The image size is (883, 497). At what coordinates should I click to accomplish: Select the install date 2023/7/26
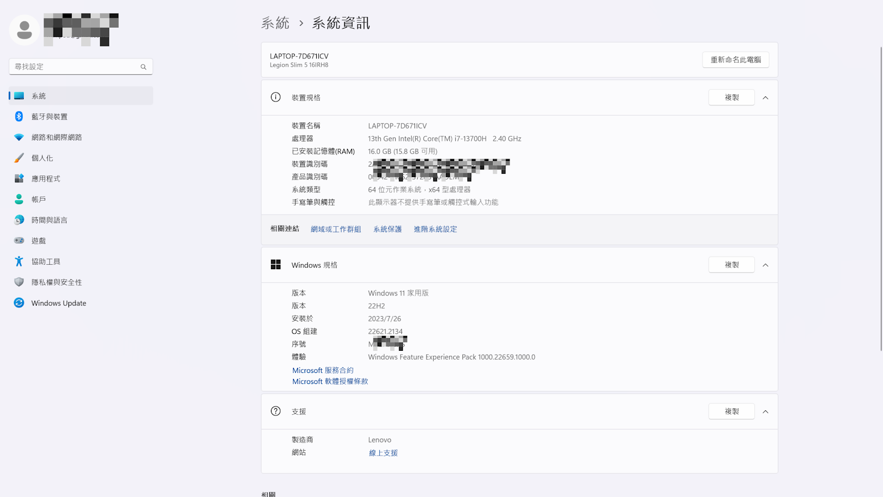coord(385,319)
